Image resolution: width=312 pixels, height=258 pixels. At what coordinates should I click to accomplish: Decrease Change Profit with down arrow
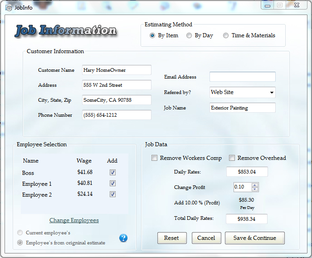point(254,189)
